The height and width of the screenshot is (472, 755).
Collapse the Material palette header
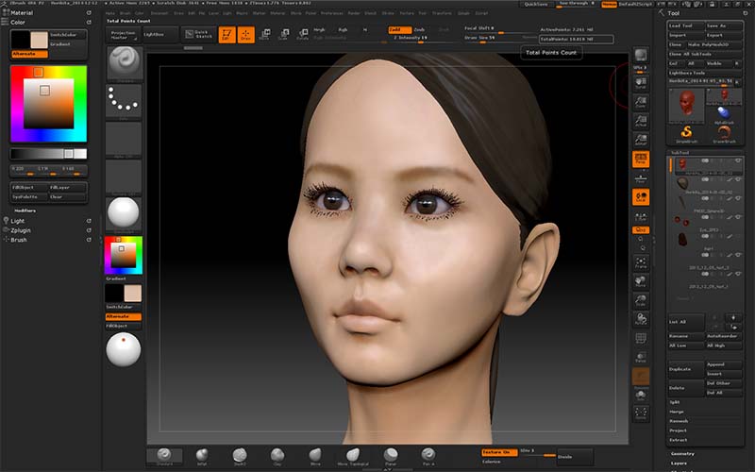22,13
